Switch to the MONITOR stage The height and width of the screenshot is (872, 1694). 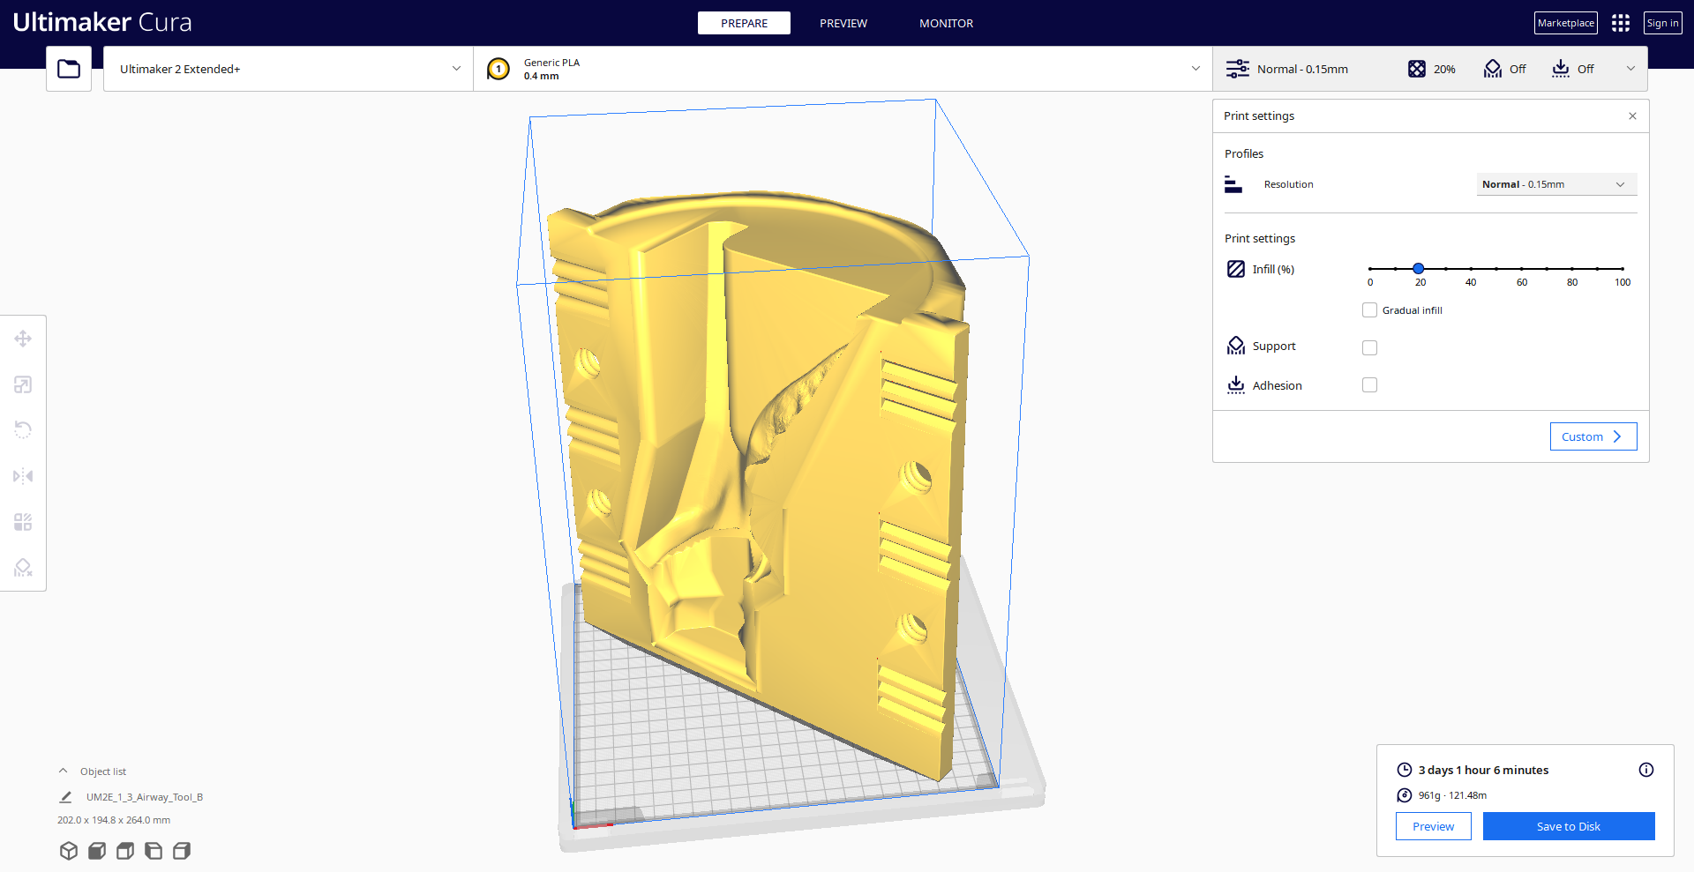[946, 23]
